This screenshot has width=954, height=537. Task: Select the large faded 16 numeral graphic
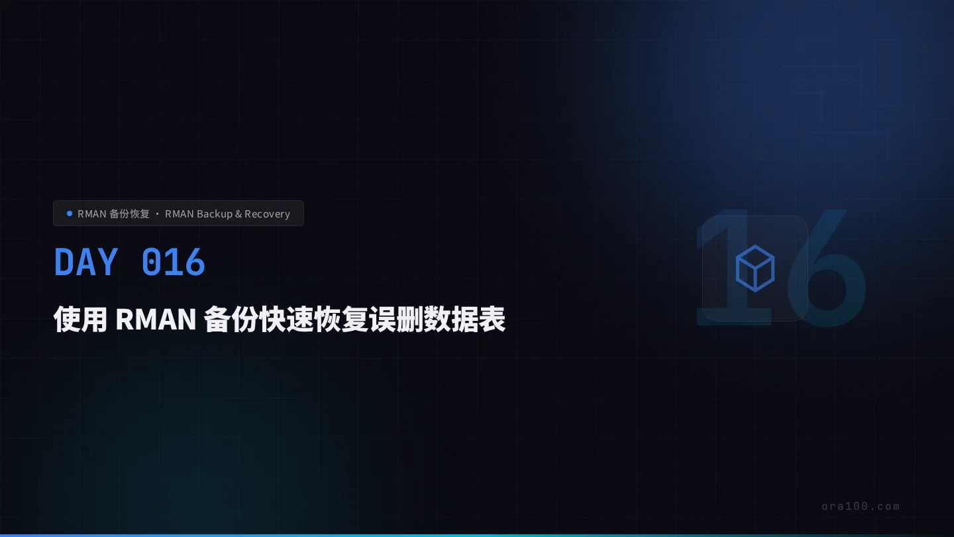780,268
